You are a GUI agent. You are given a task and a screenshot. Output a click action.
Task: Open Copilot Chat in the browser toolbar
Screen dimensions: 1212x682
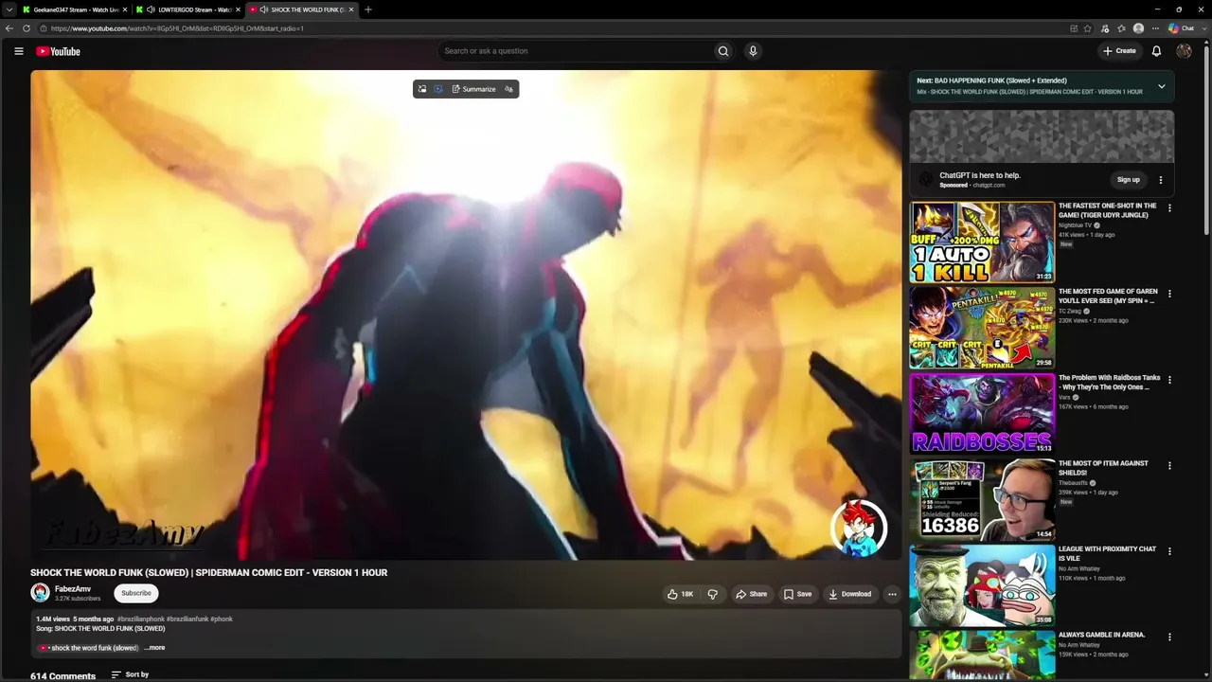(1181, 28)
